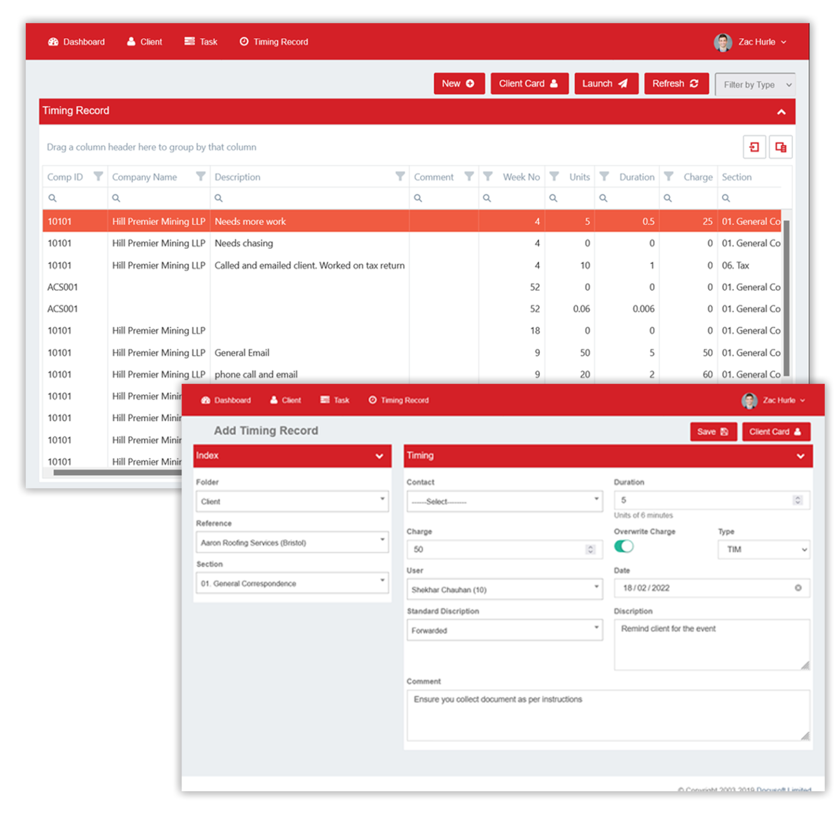Viewport: 840px width, 817px height.
Task: Click Zac Hurle avatar in Add Timing Record window
Action: [749, 400]
